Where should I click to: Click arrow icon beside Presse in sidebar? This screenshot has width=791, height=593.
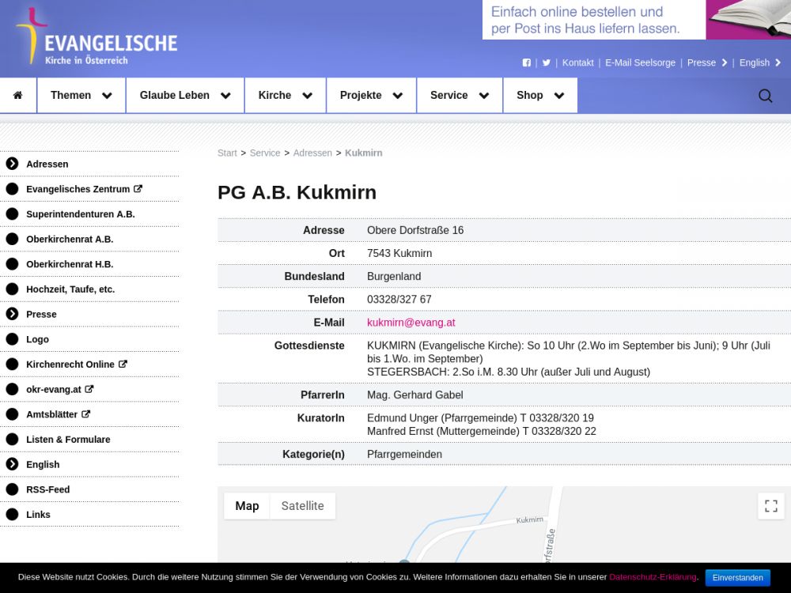(x=12, y=314)
